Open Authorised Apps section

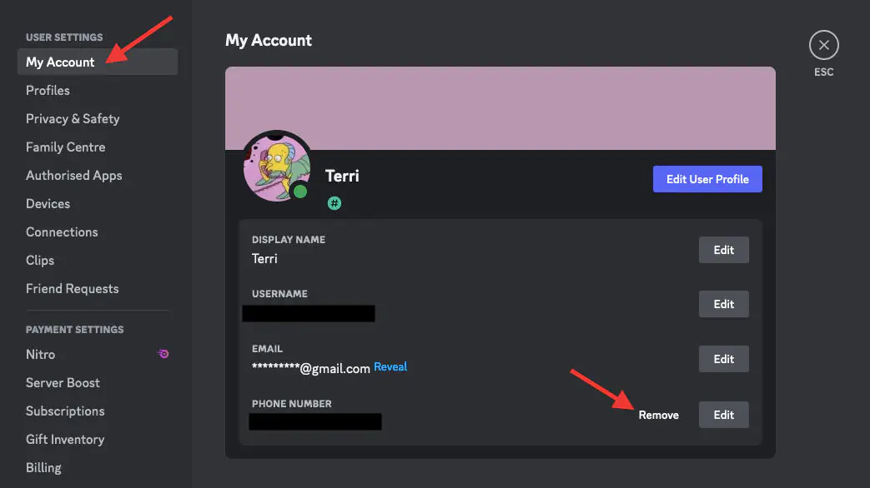click(74, 175)
